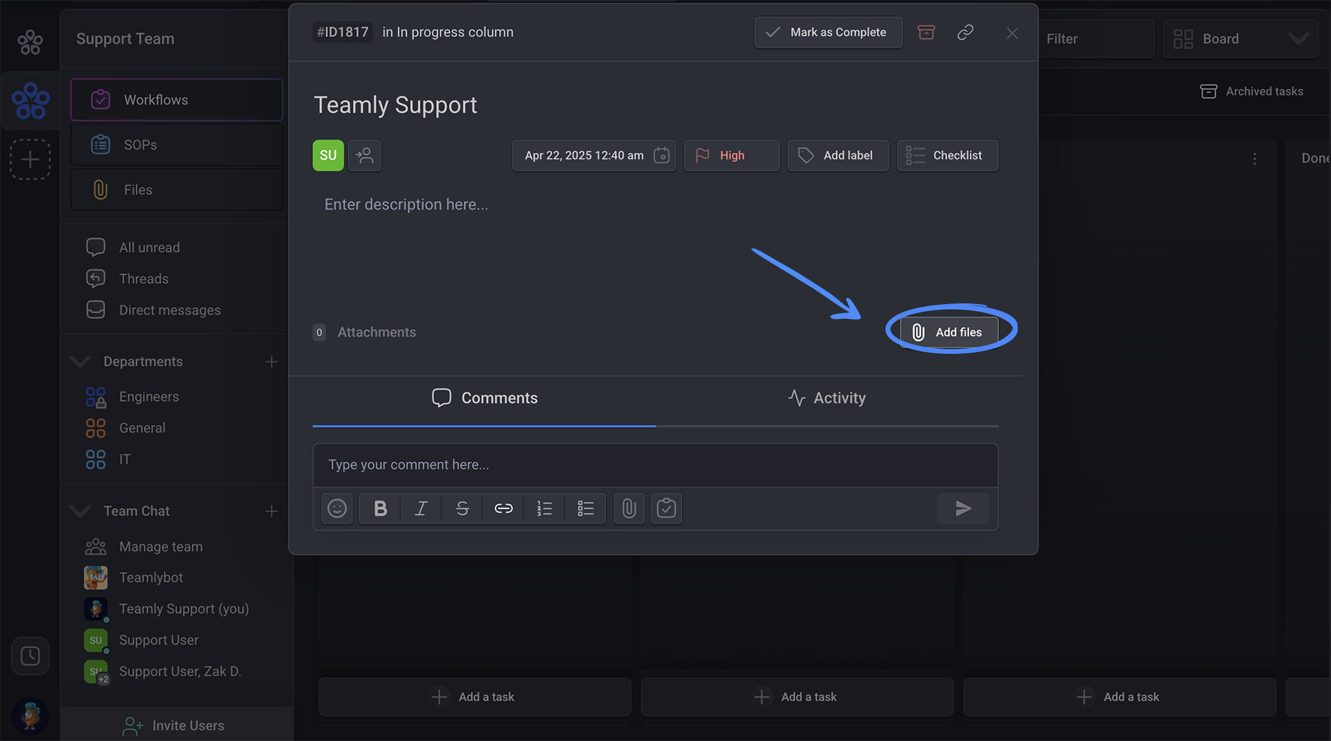This screenshot has height=741, width=1331.
Task: Click the Teamly Support task title
Action: coord(395,105)
